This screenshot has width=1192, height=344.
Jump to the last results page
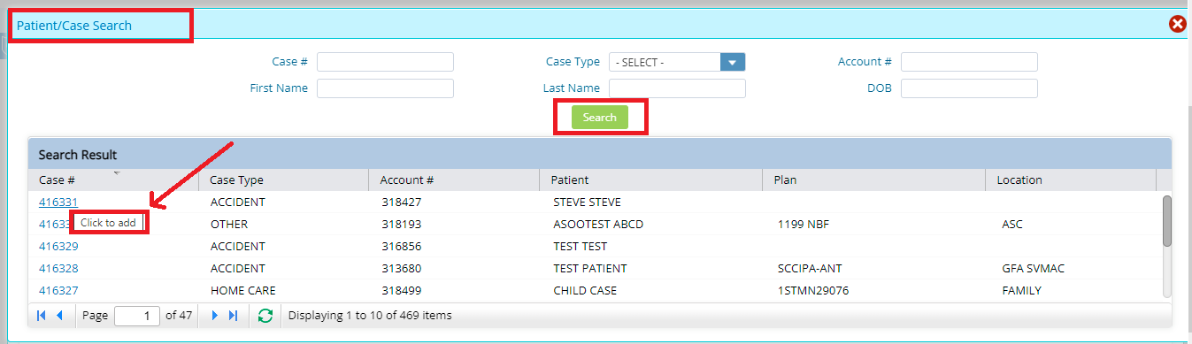coord(233,316)
